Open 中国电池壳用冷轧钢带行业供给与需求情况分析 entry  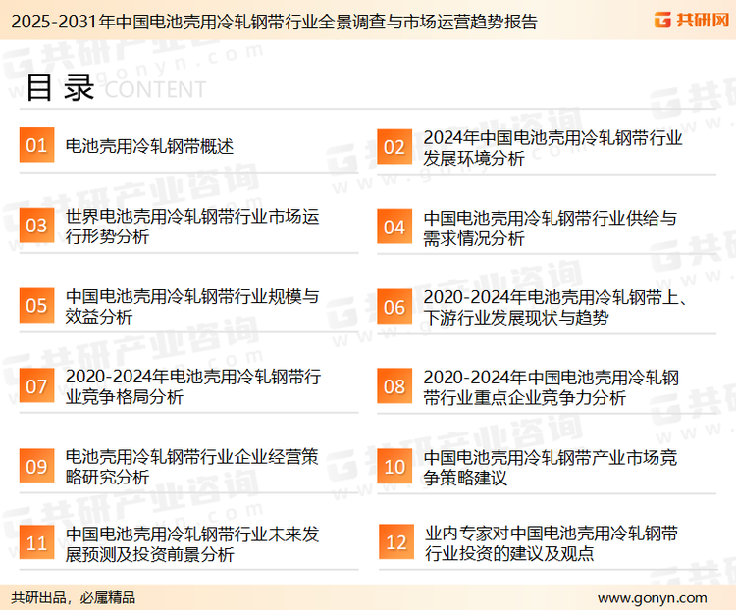550,228
